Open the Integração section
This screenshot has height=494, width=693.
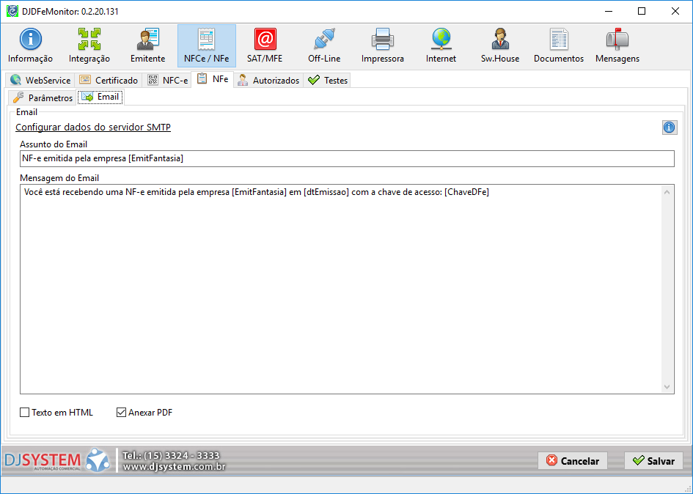coord(89,45)
